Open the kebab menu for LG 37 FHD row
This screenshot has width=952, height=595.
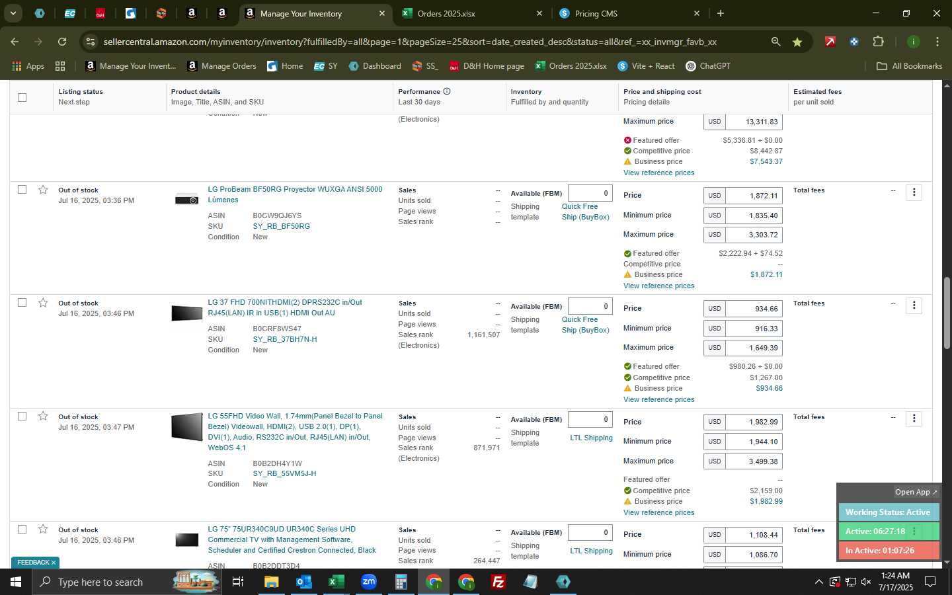tap(914, 305)
